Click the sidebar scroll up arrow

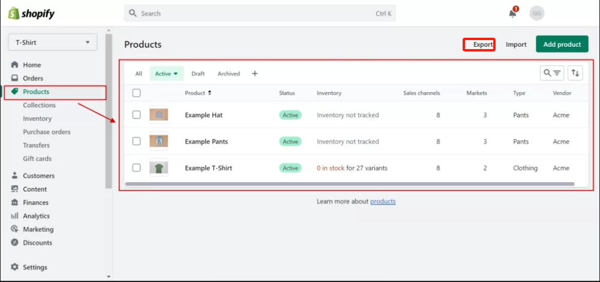click(x=109, y=30)
